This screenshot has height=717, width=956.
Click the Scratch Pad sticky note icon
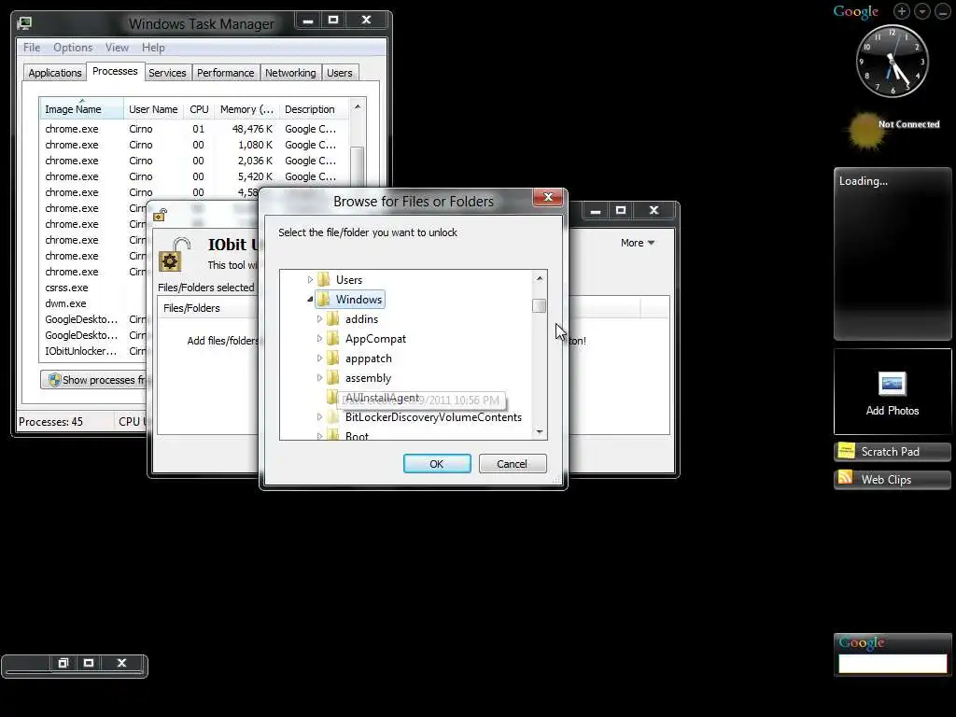point(846,451)
